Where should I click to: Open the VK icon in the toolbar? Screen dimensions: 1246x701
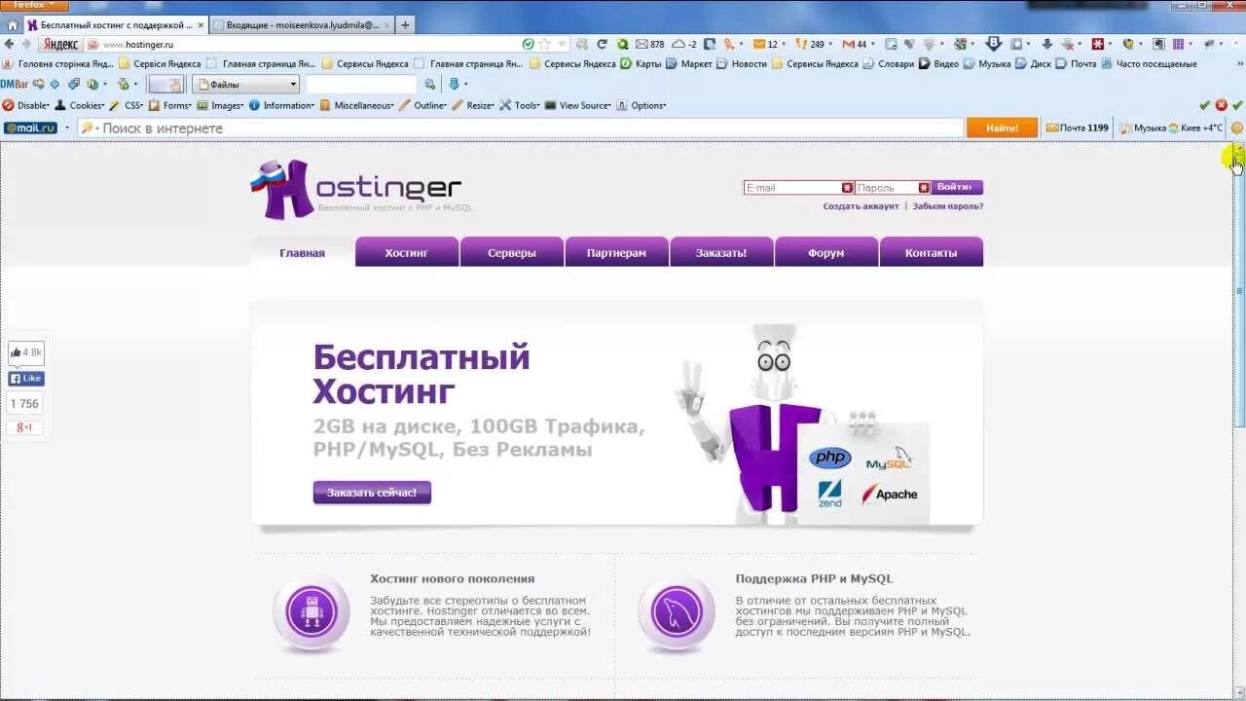[993, 44]
